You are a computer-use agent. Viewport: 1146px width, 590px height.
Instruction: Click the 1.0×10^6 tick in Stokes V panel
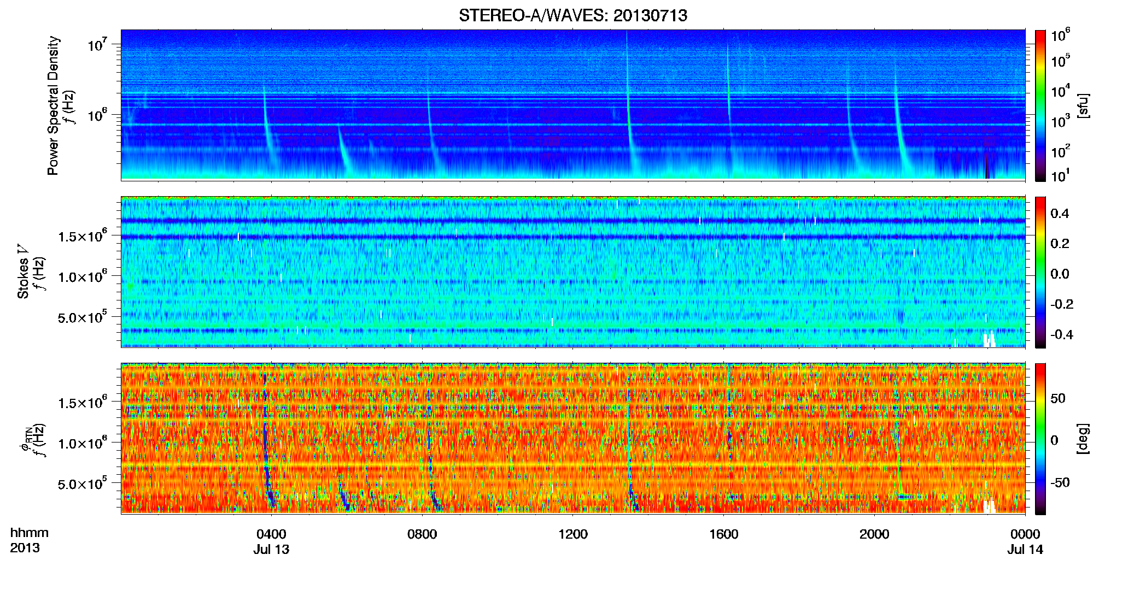[x=82, y=276]
